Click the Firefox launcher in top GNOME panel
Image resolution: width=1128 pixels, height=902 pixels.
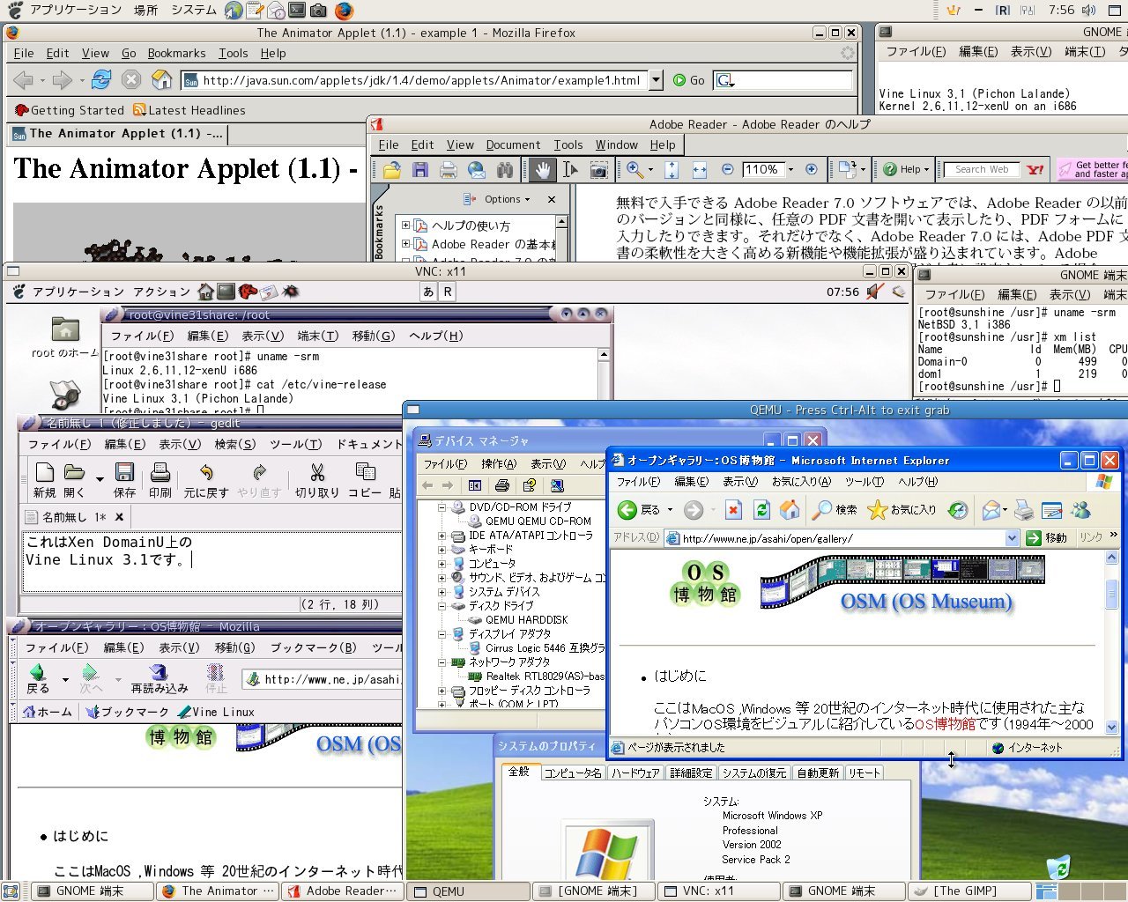coord(344,11)
